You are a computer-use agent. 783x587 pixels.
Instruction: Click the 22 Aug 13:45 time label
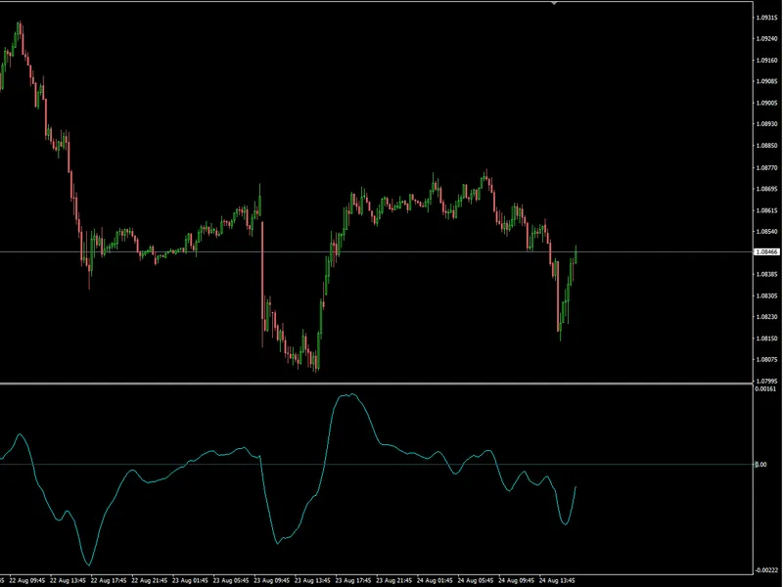pos(68,581)
